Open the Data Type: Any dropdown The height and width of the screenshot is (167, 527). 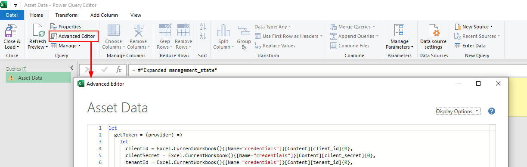pyautogui.click(x=273, y=27)
